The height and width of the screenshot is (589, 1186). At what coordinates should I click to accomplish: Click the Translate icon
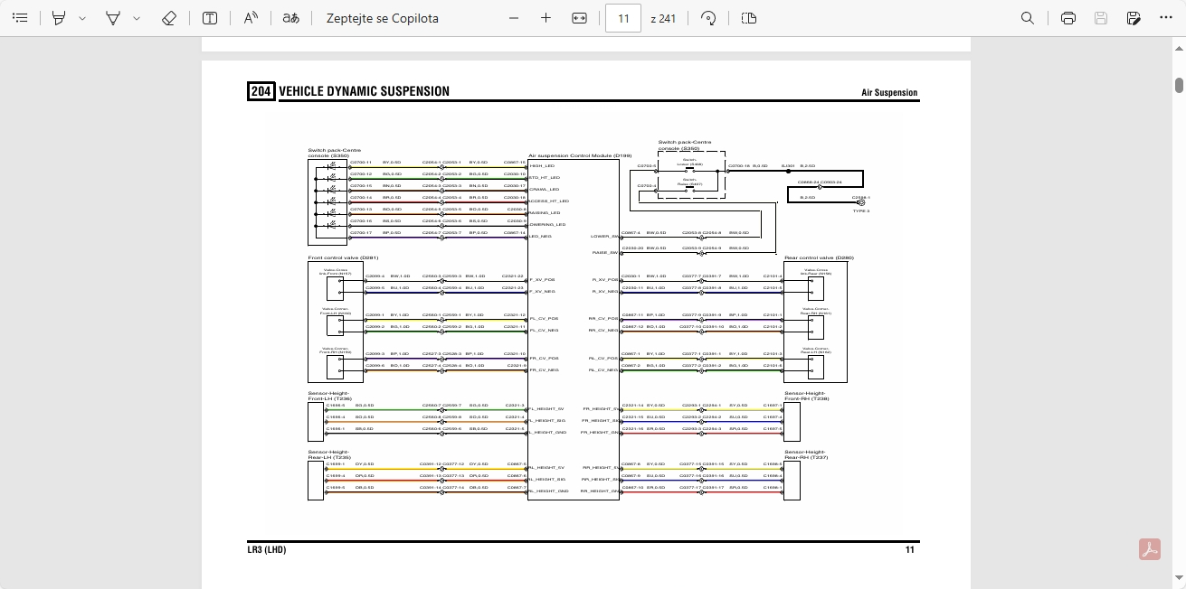pyautogui.click(x=290, y=18)
